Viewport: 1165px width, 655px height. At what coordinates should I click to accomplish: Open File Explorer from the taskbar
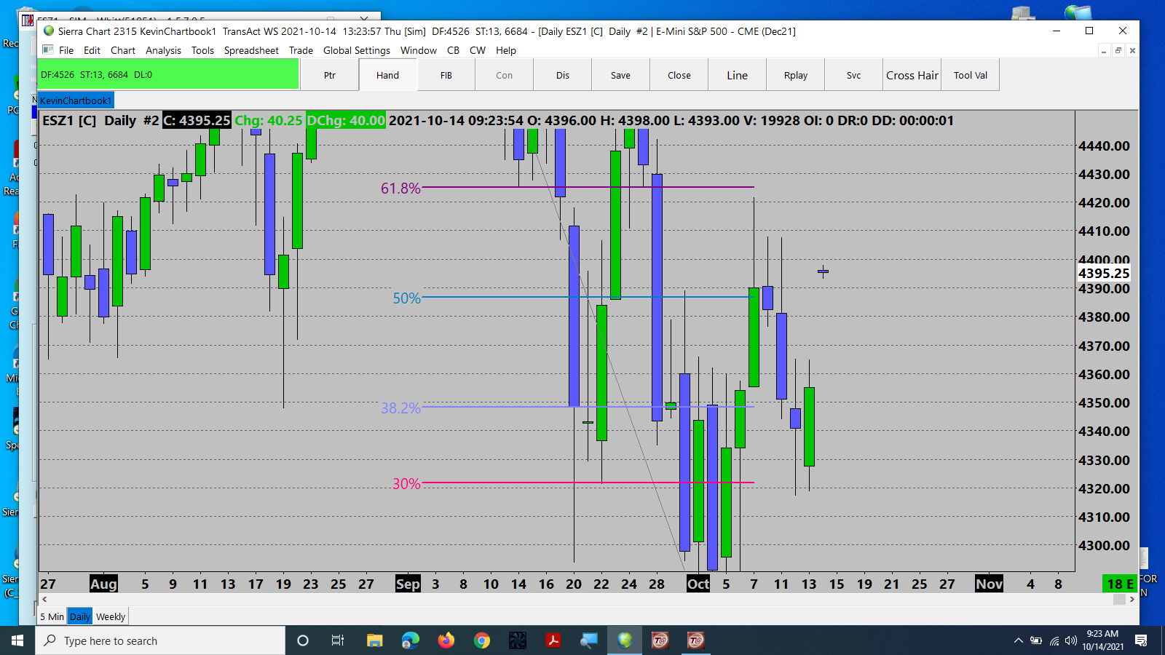pos(374,640)
